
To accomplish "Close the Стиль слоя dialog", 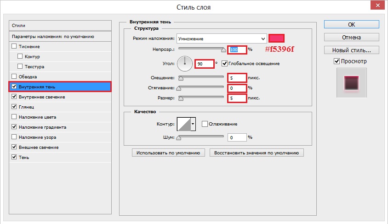I will coord(377,5).
